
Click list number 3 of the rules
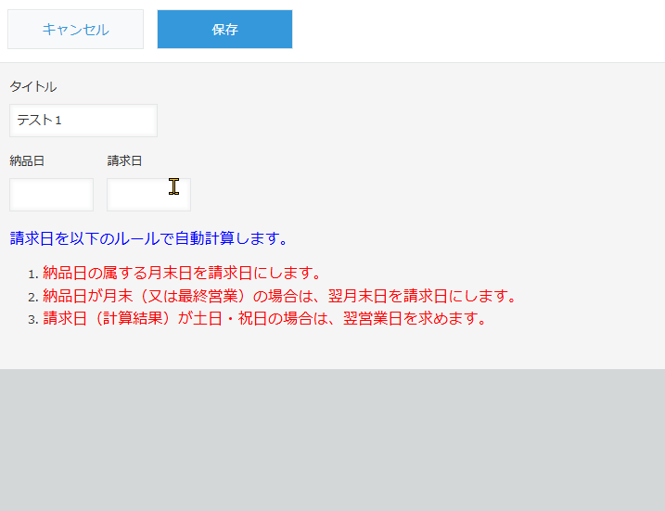(32, 319)
